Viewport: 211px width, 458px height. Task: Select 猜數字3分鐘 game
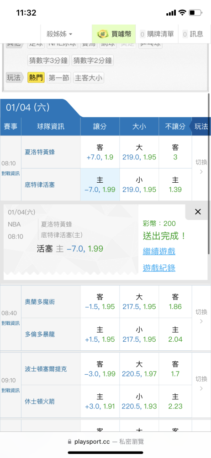(48, 60)
